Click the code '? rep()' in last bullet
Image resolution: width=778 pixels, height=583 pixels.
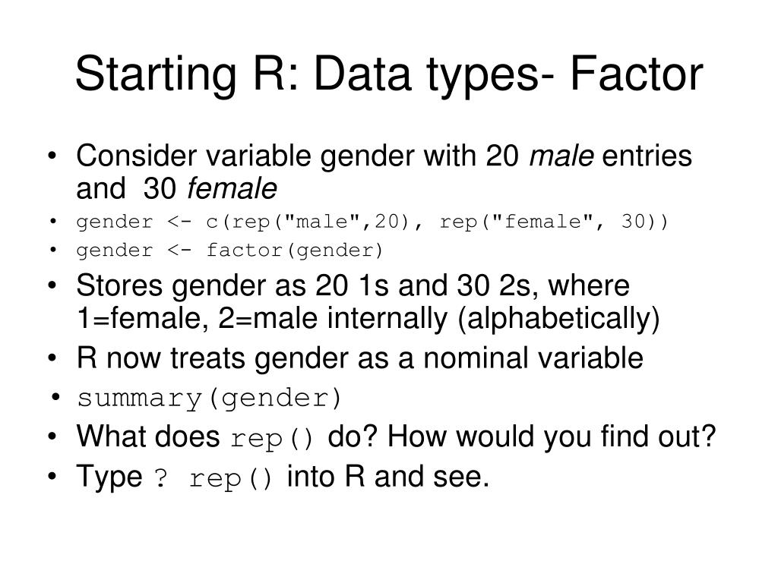tap(213, 480)
